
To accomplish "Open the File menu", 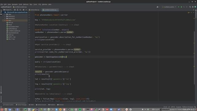I will [x=2, y=4].
